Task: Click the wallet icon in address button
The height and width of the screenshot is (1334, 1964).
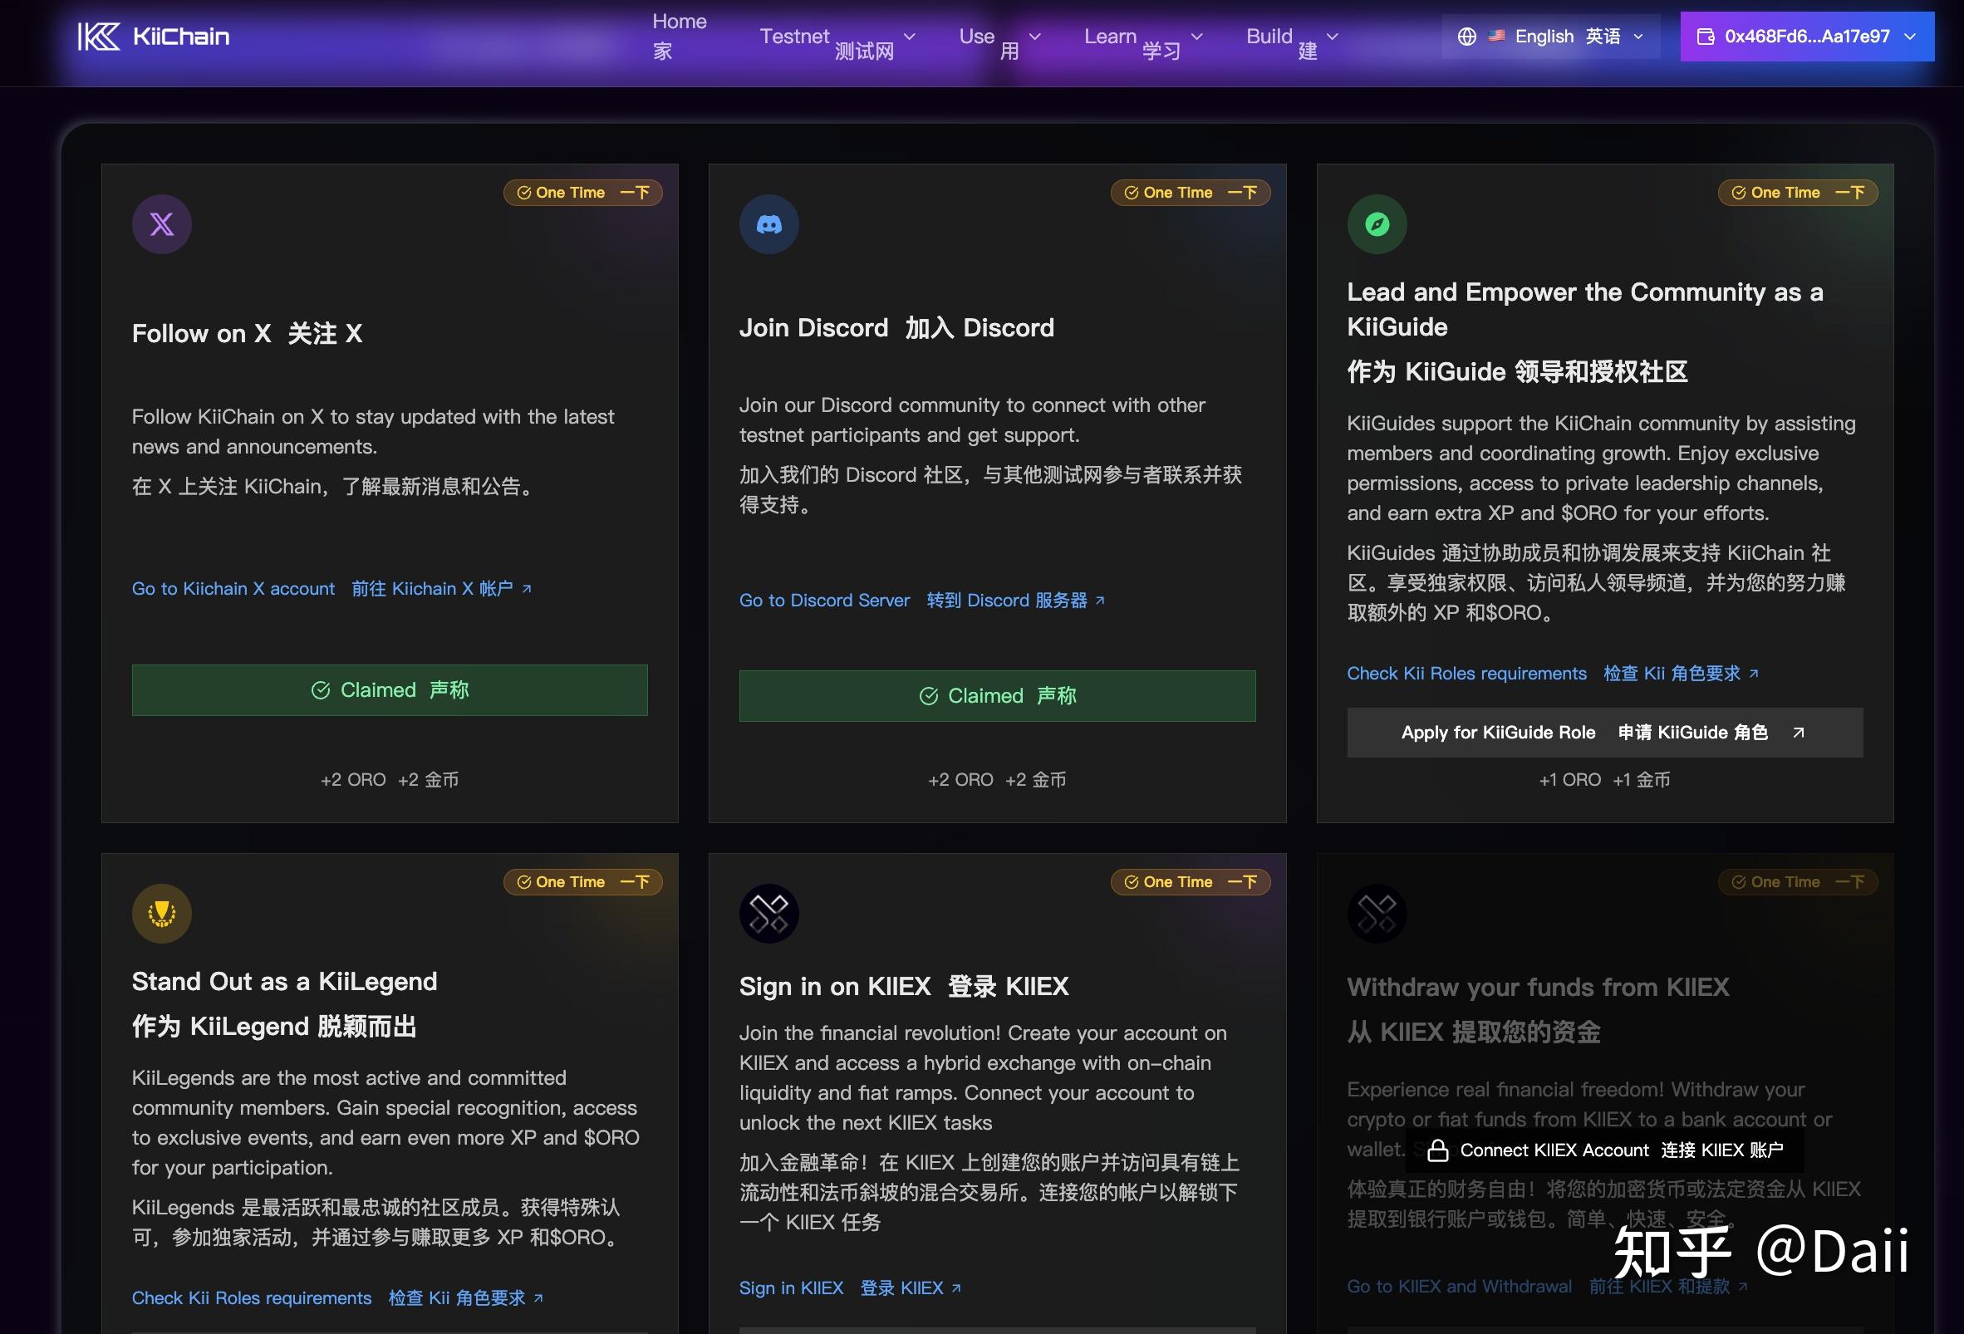Action: point(1706,37)
